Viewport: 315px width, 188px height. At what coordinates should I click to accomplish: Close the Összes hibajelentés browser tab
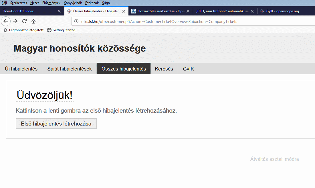click(x=124, y=11)
